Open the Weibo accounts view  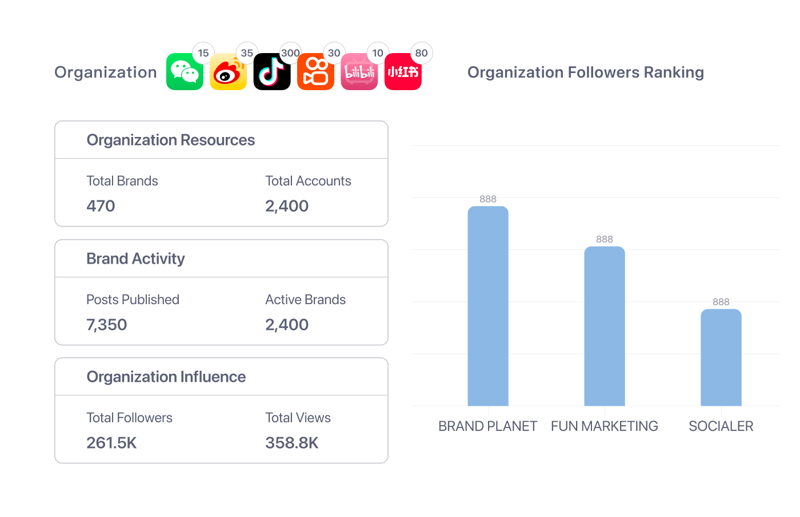click(228, 72)
